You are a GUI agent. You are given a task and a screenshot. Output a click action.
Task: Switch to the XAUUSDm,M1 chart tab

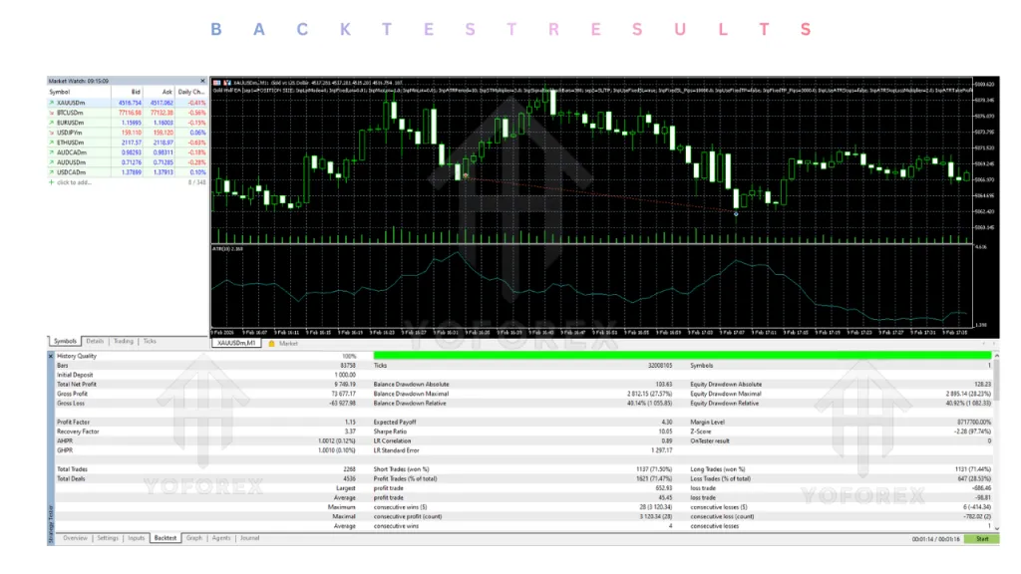tap(236, 343)
